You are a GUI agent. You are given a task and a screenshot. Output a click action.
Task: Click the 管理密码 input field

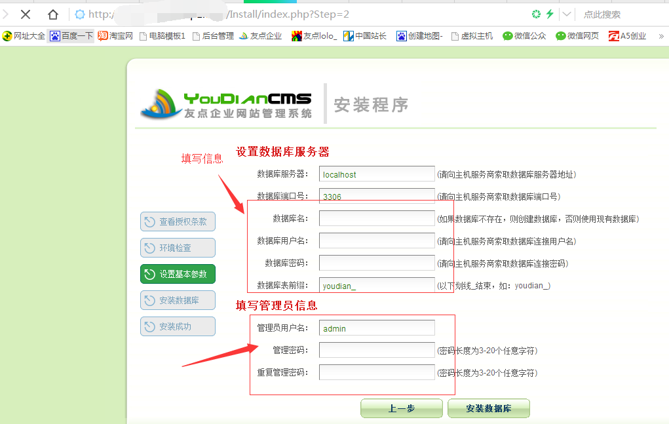click(x=377, y=350)
